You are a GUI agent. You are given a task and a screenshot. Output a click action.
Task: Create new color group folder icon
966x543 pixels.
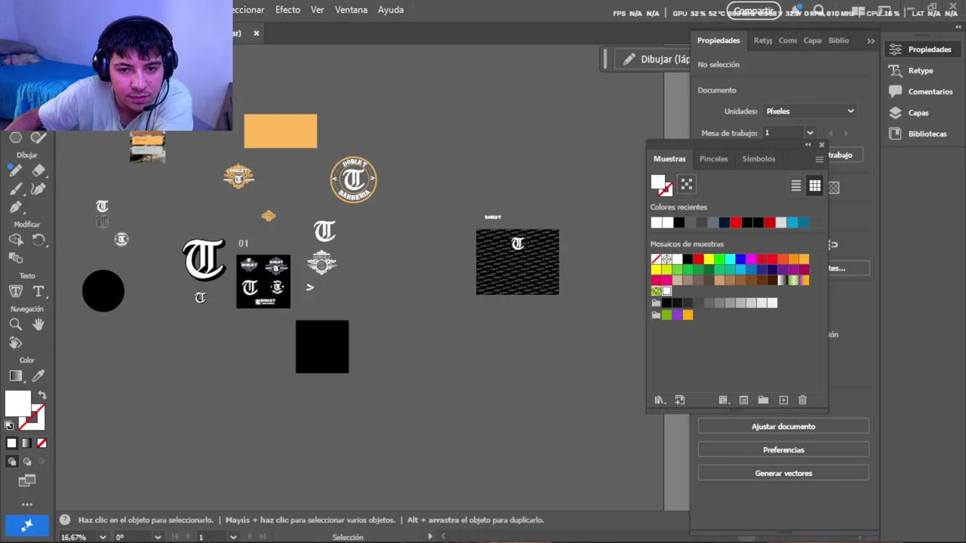click(763, 400)
